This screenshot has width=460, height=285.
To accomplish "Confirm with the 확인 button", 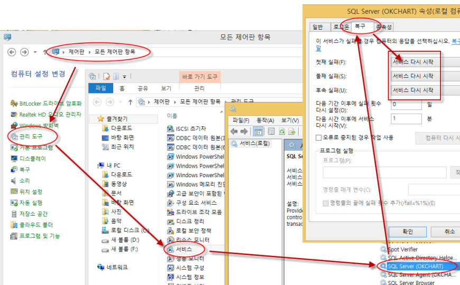I will pos(408,232).
